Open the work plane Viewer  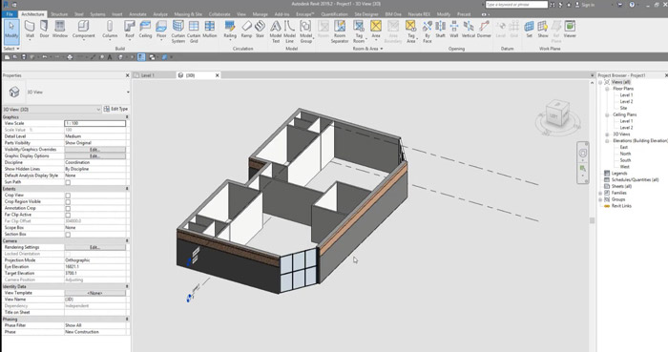coord(570,30)
